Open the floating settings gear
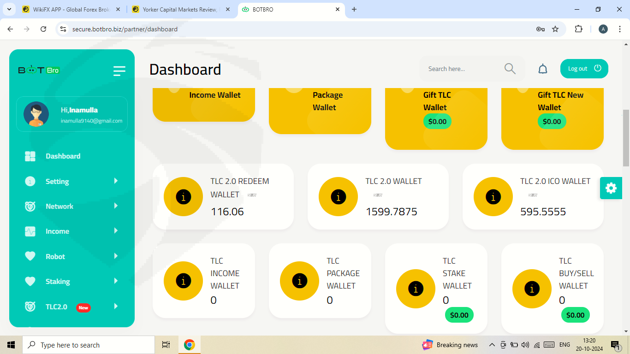The width and height of the screenshot is (630, 354). pyautogui.click(x=611, y=188)
